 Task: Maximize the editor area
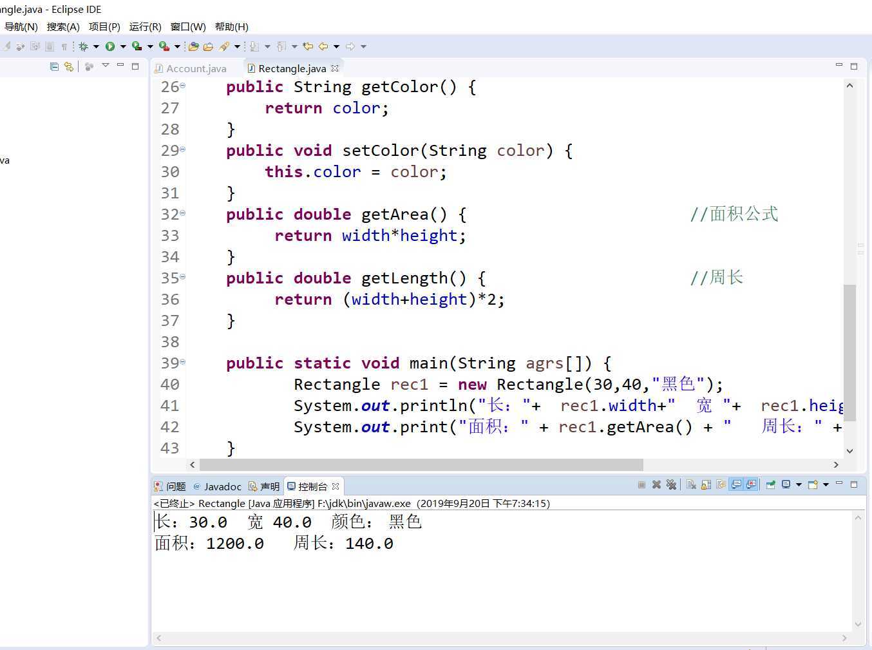click(854, 66)
